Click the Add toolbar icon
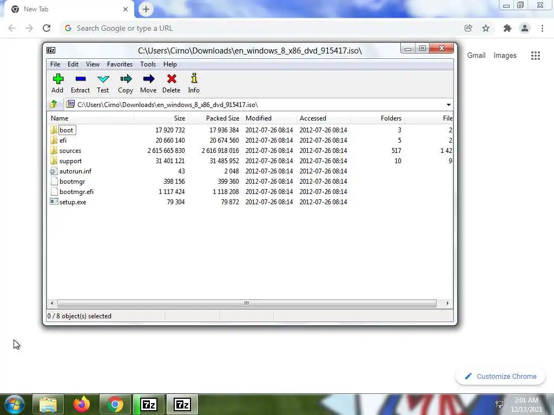Screen dimensions: 554x415 57,79
